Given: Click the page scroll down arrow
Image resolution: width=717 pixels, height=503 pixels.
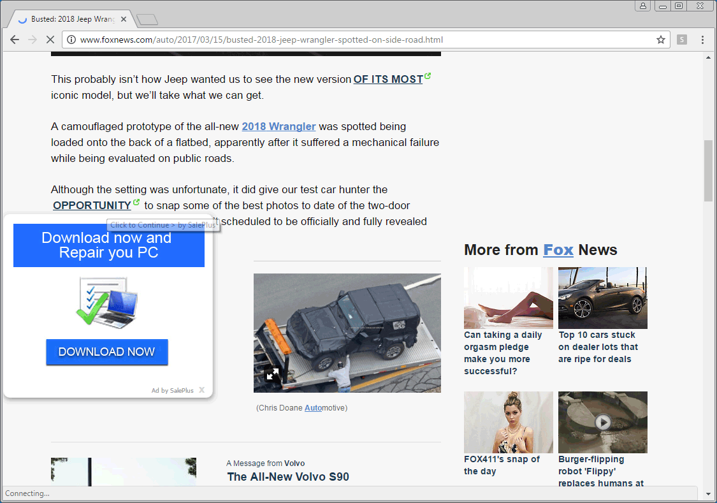Looking at the screenshot, I should 708,494.
